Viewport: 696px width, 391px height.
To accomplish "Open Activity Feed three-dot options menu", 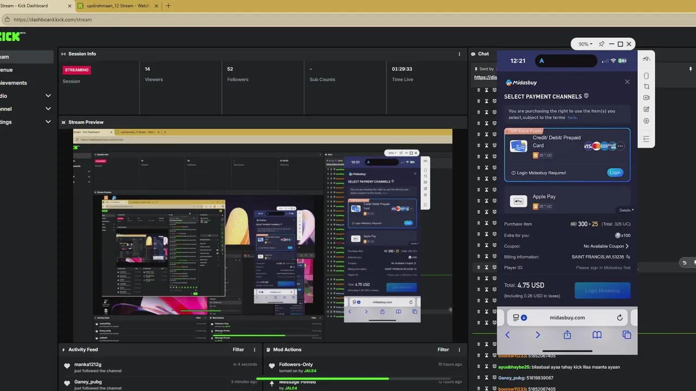I will (254, 350).
